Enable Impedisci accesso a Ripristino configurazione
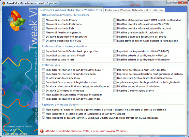This screenshot has width=189, height=137. click(x=115, y=74)
